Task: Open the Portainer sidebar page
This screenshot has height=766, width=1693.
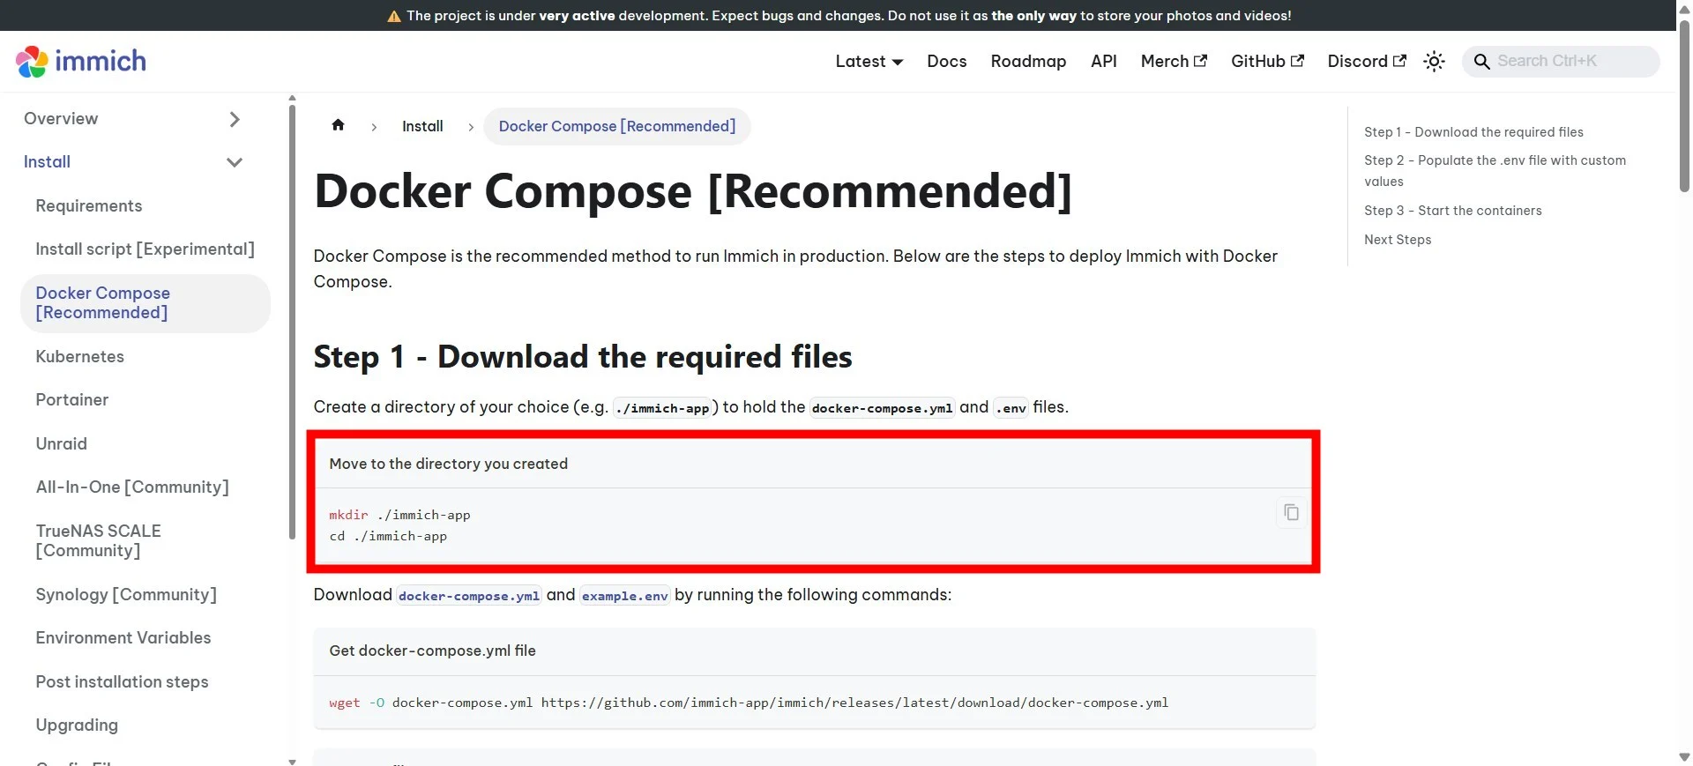Action: (72, 400)
